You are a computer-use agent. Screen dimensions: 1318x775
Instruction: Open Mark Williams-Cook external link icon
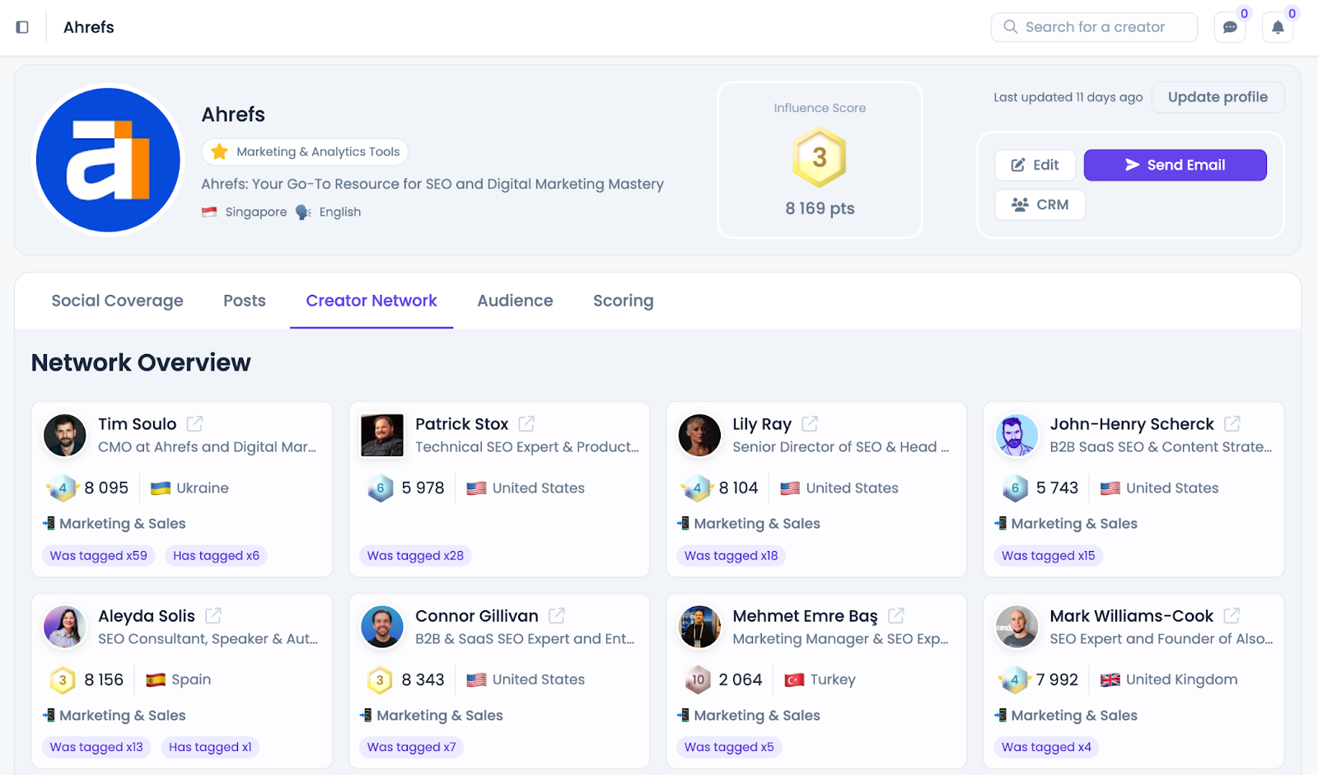point(1232,615)
